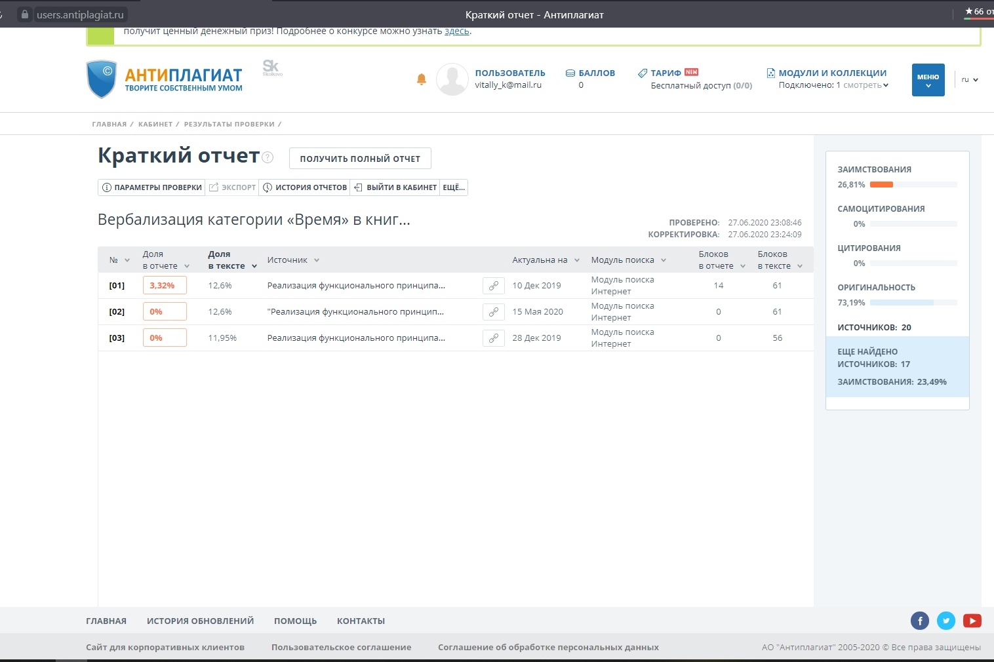Screen dimensions: 994x662
Task: Sort table by Доля в тексте column
Action: tap(232, 260)
